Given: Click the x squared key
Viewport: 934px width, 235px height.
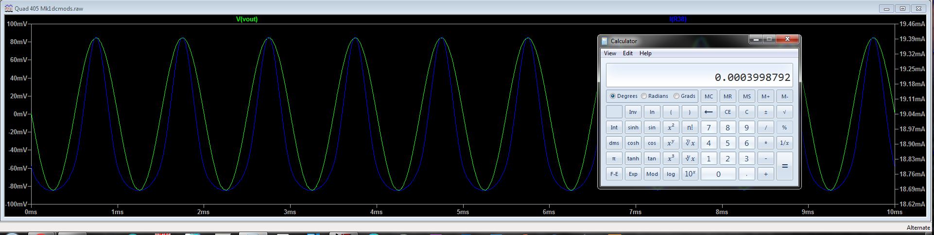Looking at the screenshot, I should pos(671,127).
